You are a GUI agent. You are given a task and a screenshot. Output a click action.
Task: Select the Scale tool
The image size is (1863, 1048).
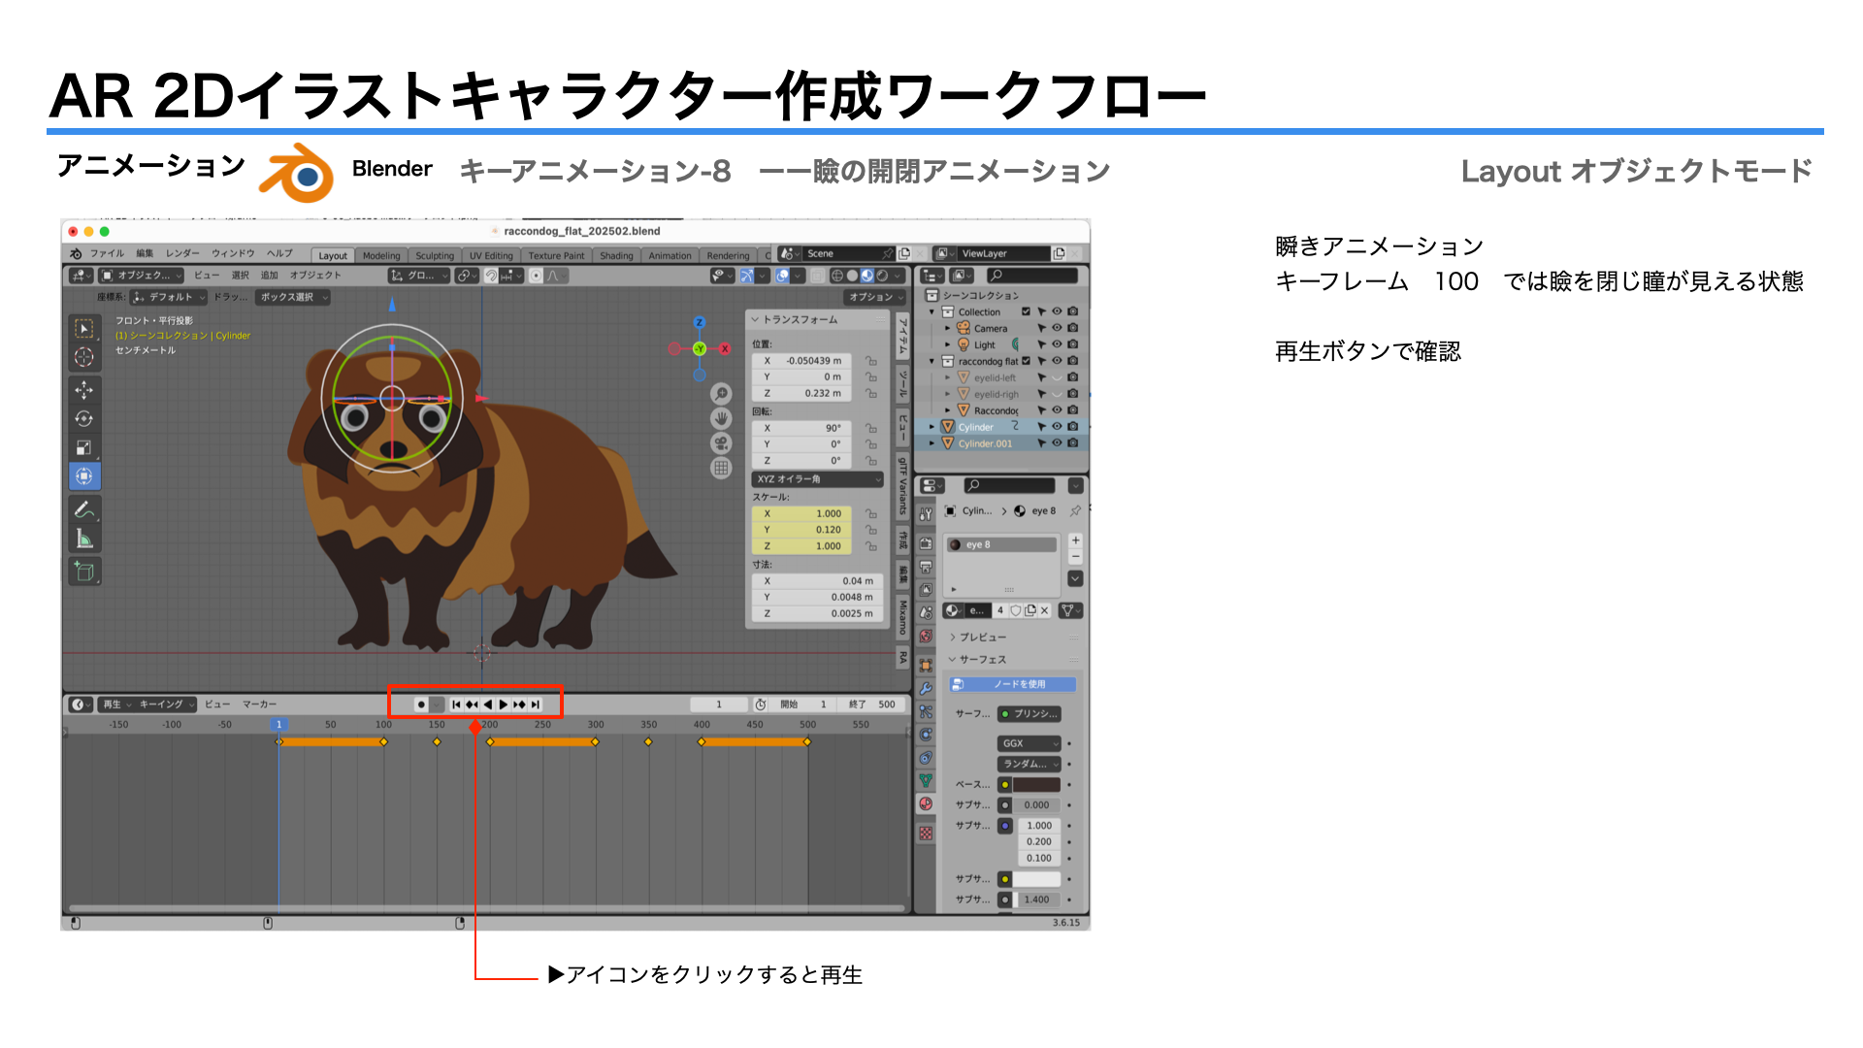(x=84, y=447)
